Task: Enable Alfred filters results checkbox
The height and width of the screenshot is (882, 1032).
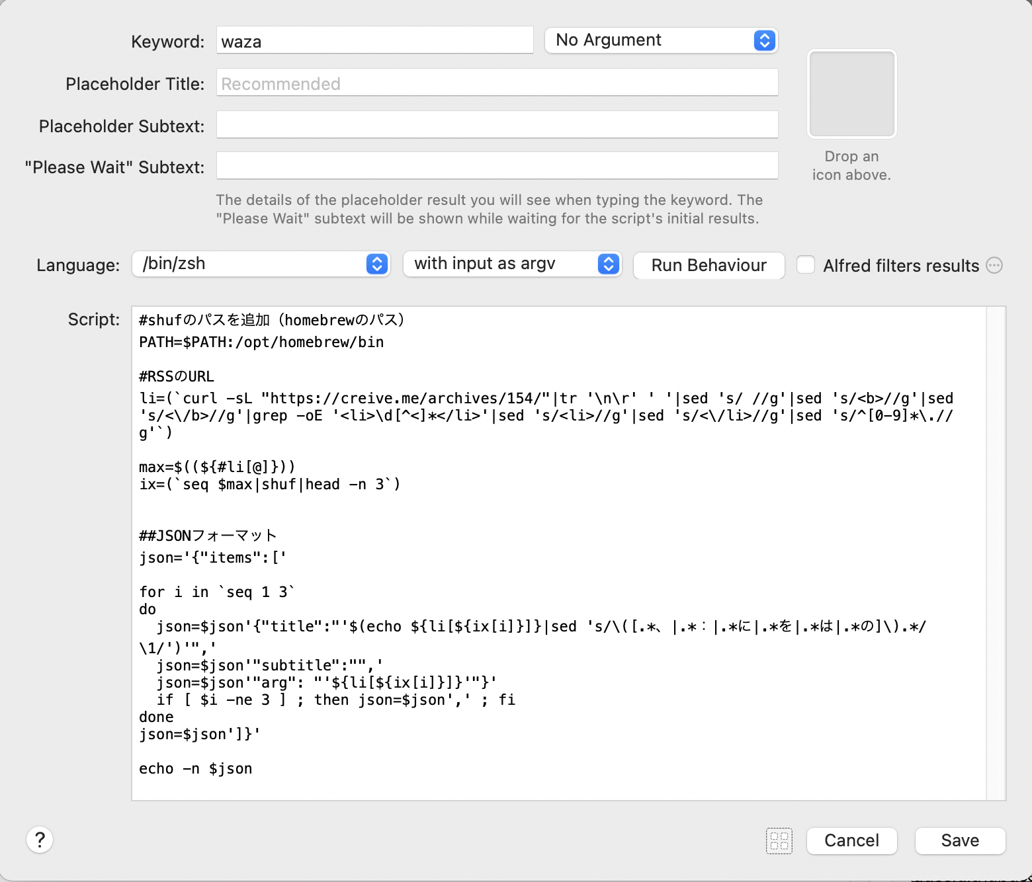Action: coord(806,265)
